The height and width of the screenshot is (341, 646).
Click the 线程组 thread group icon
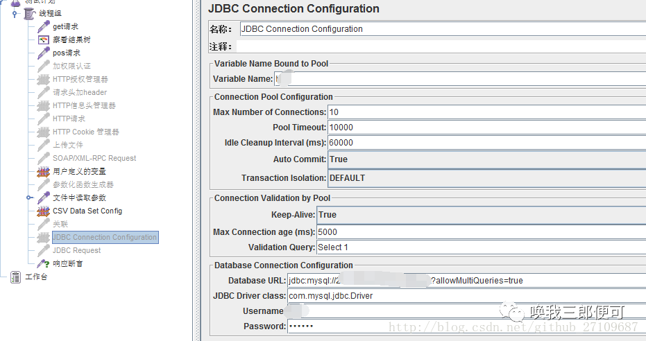[x=29, y=13]
